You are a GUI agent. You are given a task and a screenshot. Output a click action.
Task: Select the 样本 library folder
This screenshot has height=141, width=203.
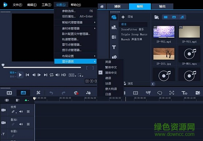(x=133, y=24)
